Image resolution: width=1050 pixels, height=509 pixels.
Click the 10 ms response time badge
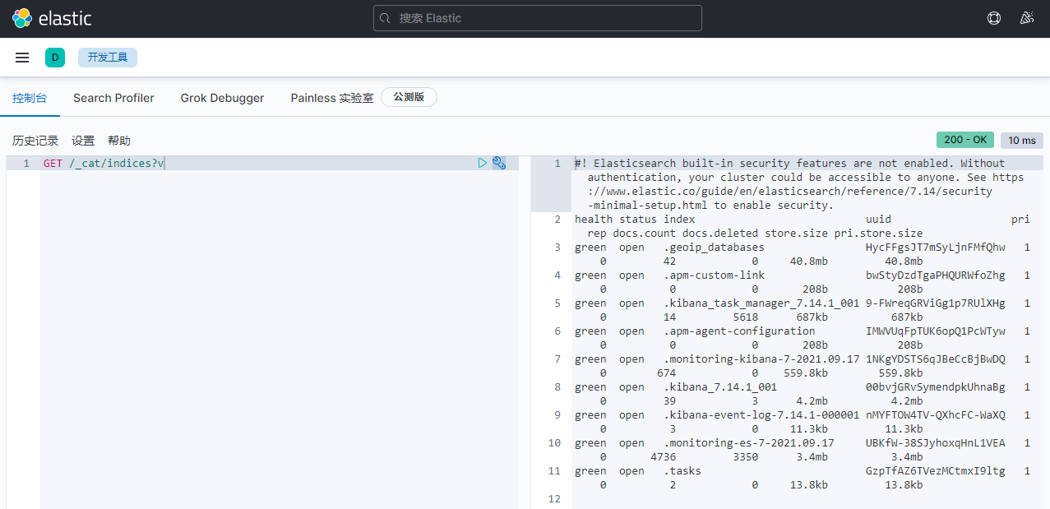(1021, 140)
